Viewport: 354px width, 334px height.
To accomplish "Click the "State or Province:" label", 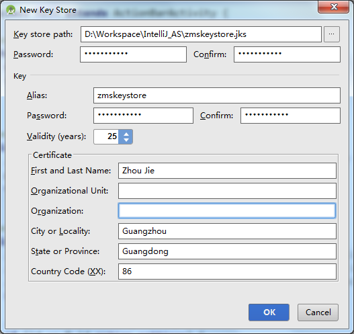I will pos(65,251).
